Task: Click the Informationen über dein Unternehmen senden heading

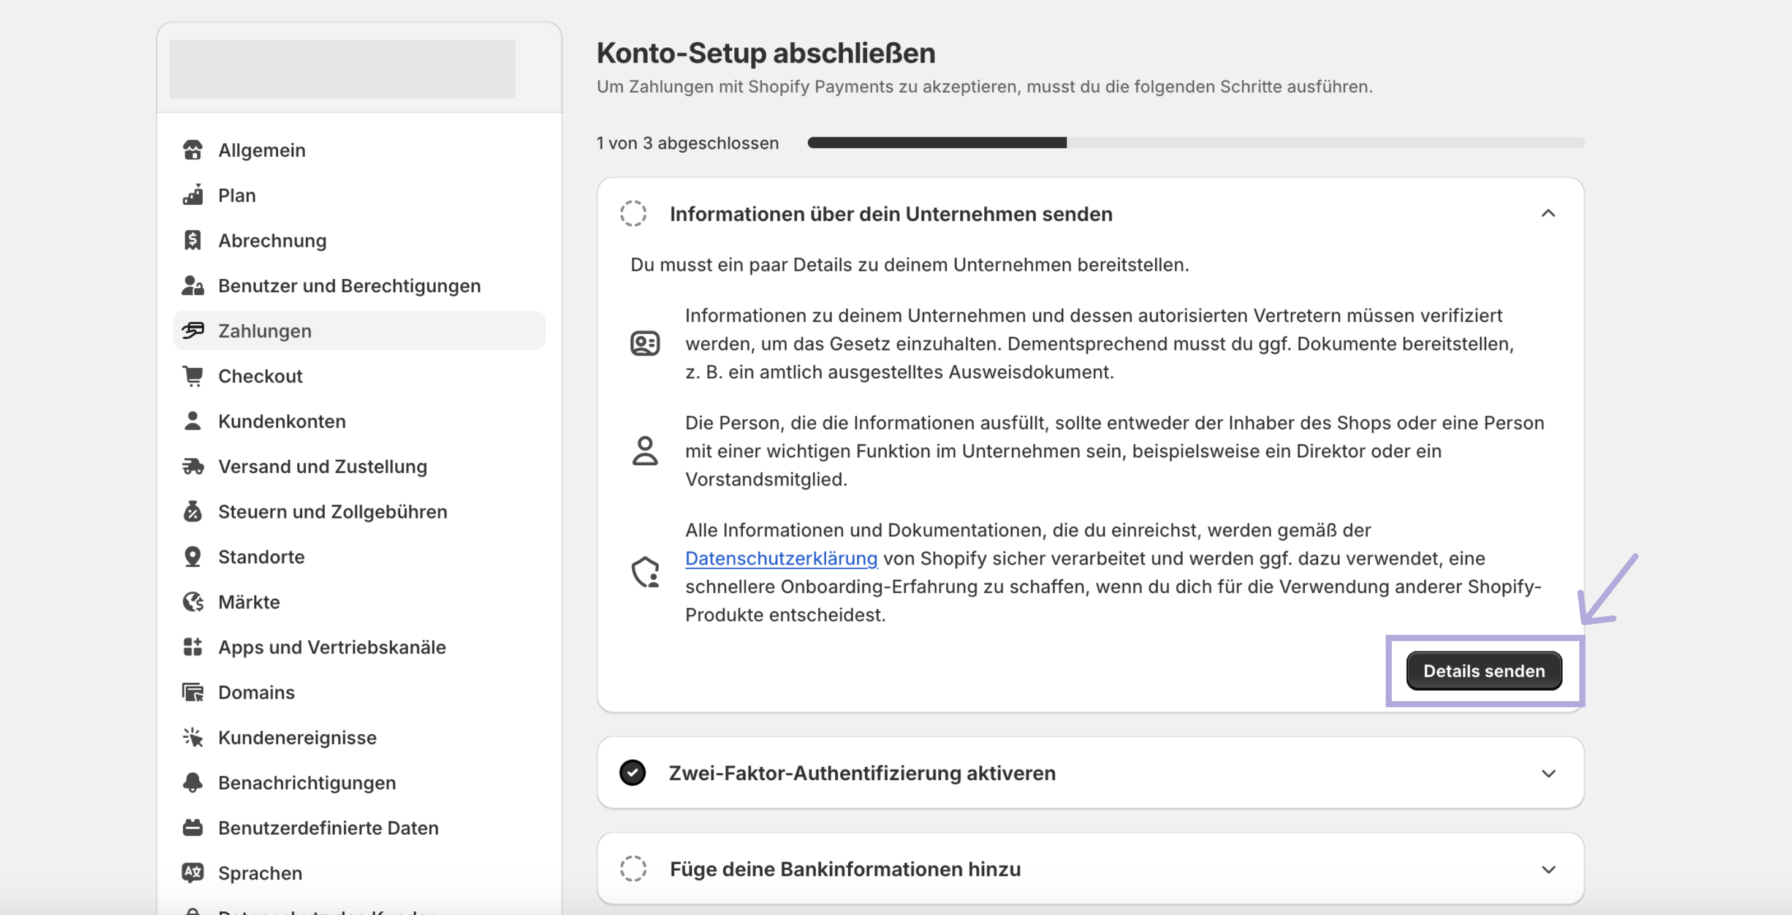Action: coord(891,215)
